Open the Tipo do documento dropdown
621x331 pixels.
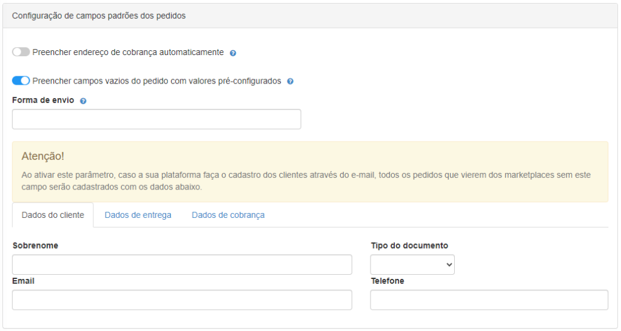point(412,264)
